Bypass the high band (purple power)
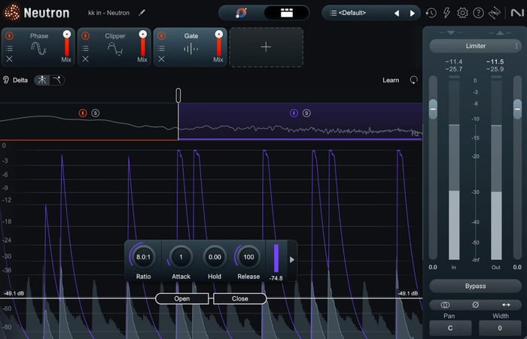527x339 pixels. (294, 113)
